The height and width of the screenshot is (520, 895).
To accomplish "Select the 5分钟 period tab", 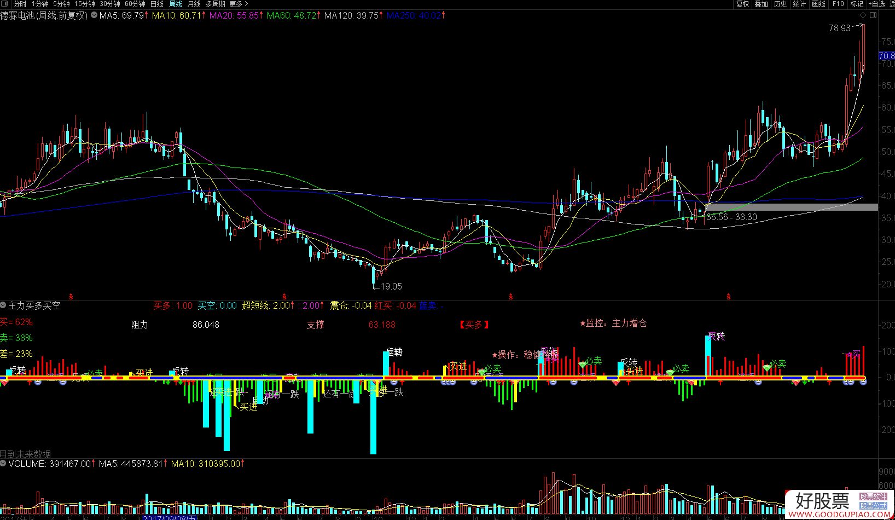I will tap(61, 4).
